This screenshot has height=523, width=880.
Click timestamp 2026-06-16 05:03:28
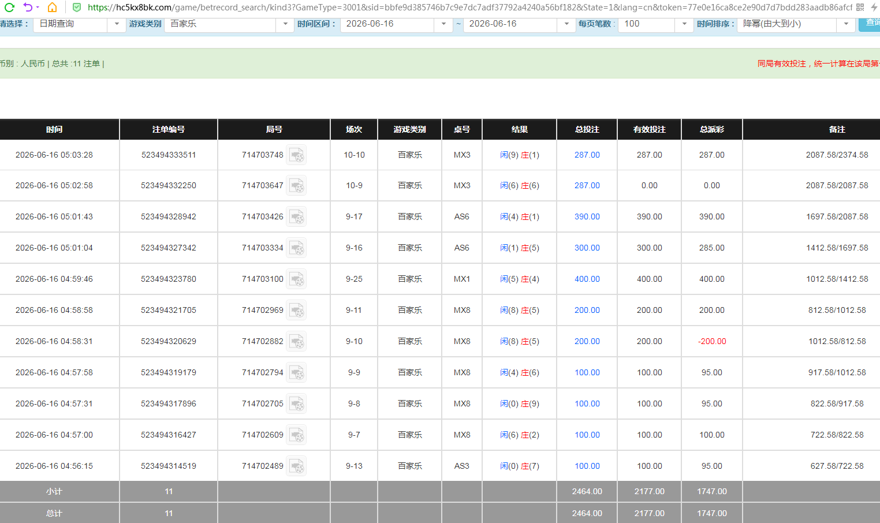[54, 155]
